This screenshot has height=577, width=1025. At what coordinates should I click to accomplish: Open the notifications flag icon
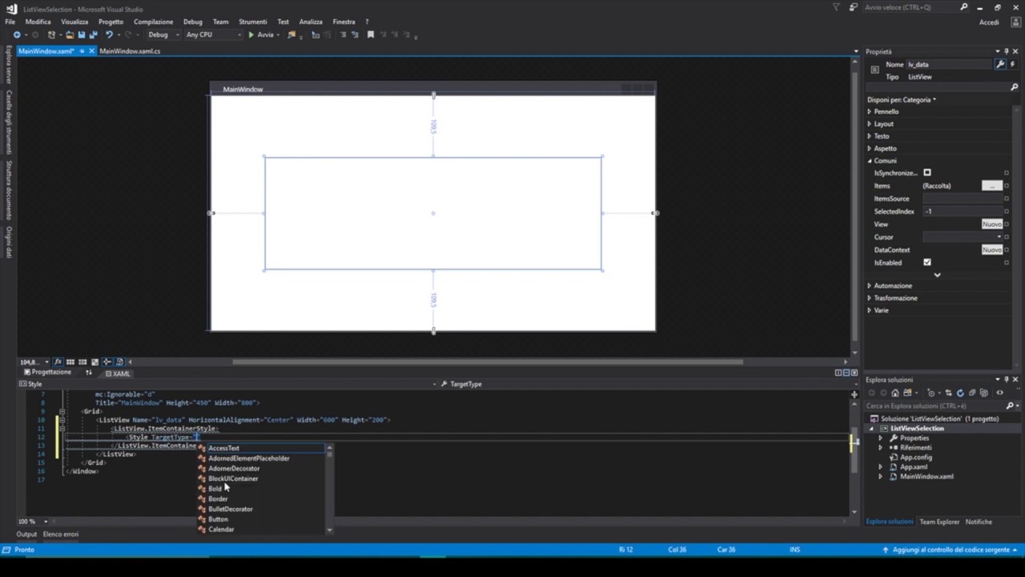[836, 7]
